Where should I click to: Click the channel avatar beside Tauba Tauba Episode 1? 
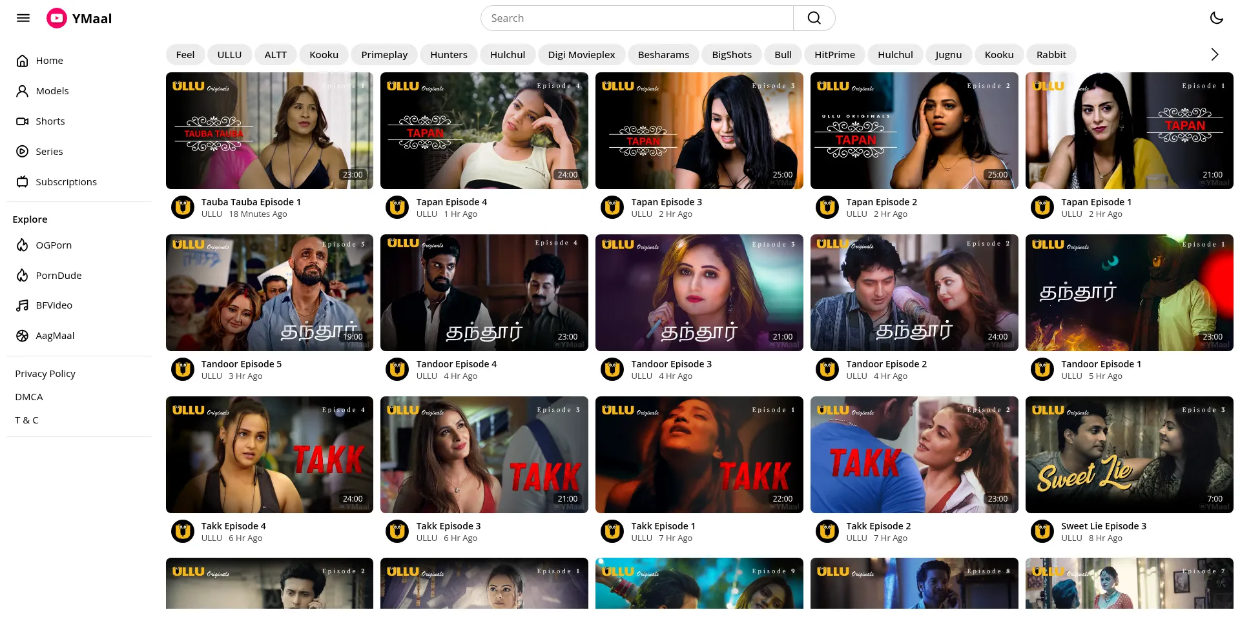tap(183, 207)
